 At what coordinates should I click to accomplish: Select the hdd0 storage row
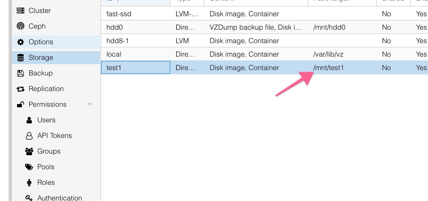coord(264,27)
